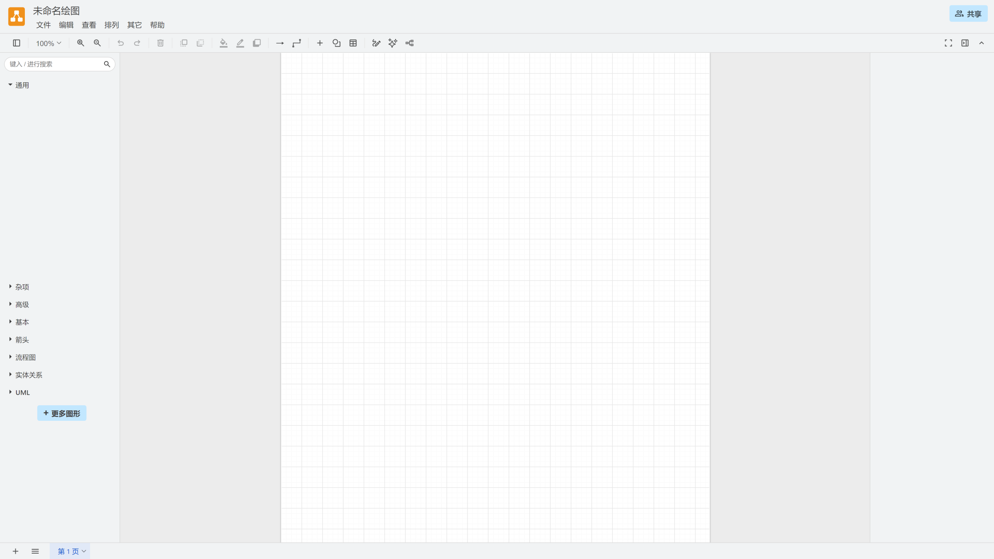Open the line color pencil tool

[240, 43]
